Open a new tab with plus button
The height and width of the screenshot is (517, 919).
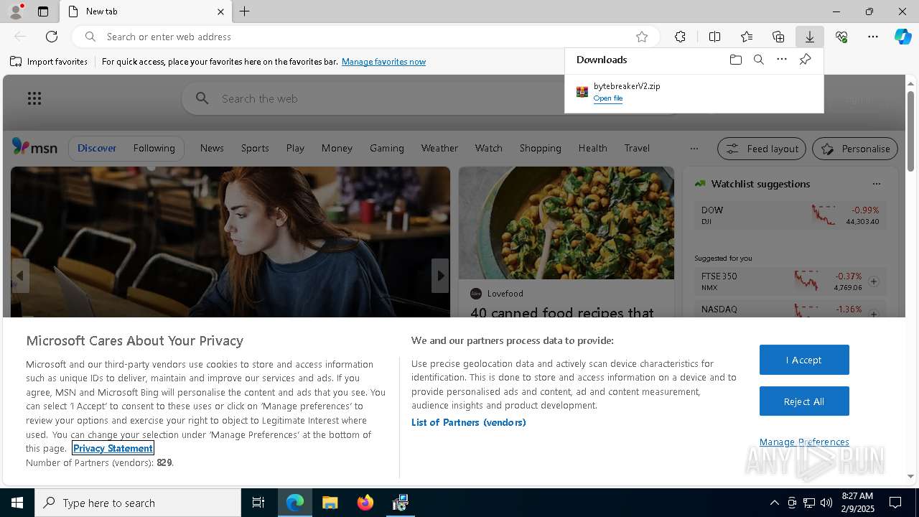coord(245,11)
